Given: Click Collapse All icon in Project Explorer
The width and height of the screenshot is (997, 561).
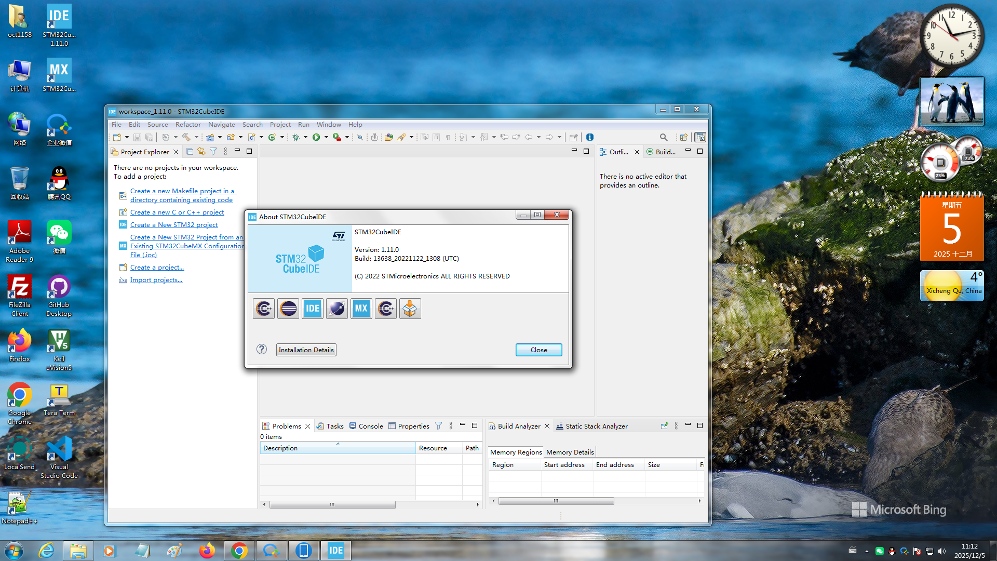Looking at the screenshot, I should (x=190, y=152).
